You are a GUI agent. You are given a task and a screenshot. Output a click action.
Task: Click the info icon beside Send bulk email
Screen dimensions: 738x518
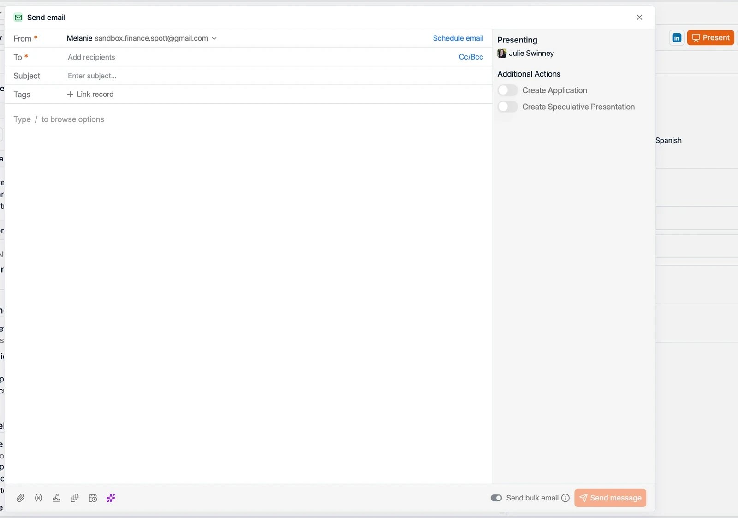click(565, 498)
